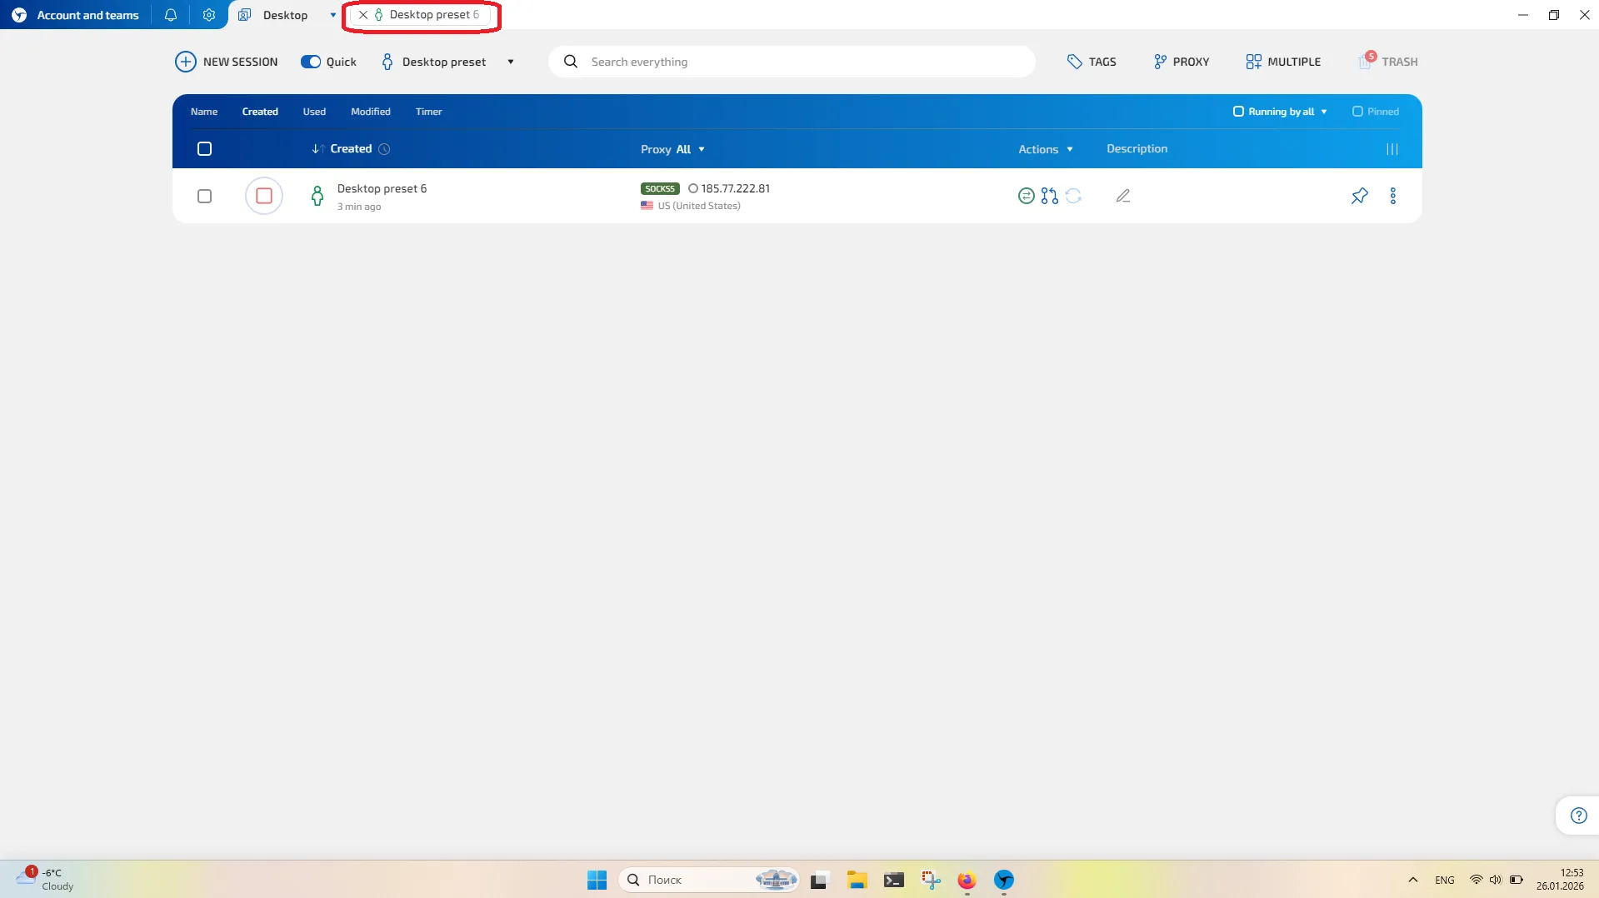Viewport: 1599px width, 898px height.
Task: Sort sessions by Name
Action: tap(204, 112)
